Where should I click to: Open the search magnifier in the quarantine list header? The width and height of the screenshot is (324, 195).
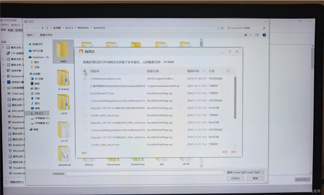tap(228, 71)
